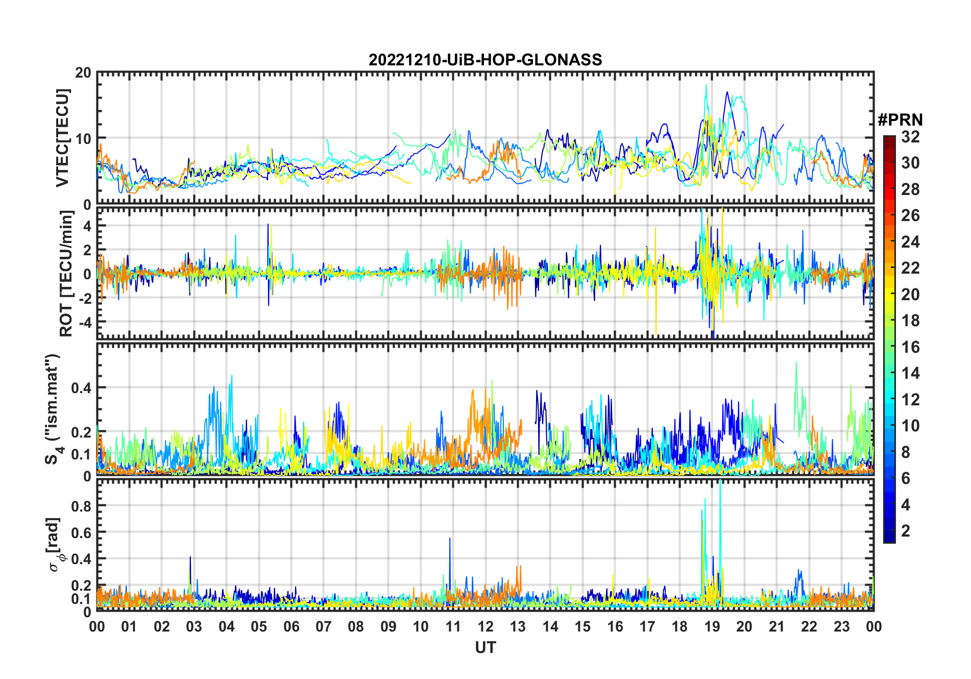
Task: Click x-axis hour label 19
Action: coord(712,627)
